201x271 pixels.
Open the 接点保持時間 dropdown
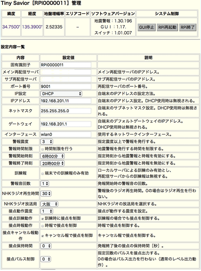[x=46, y=246]
